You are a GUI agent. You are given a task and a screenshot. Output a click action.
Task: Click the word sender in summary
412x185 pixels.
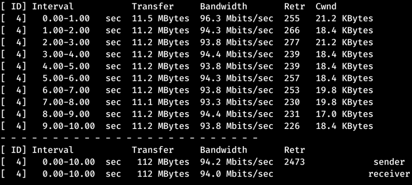point(389,162)
